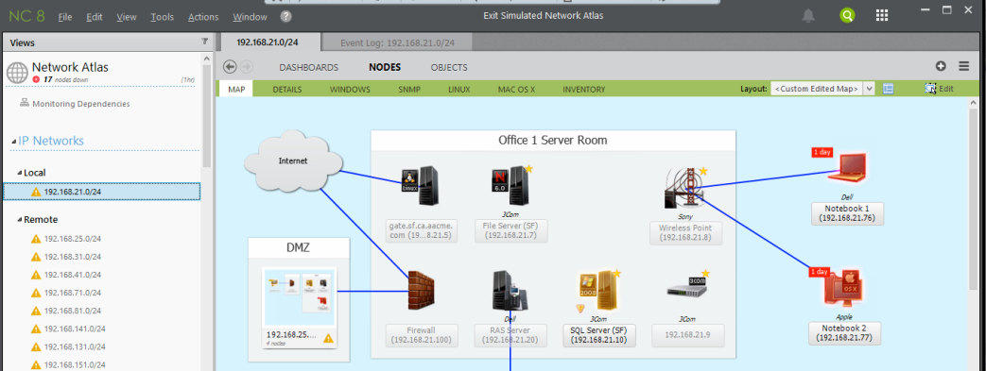The image size is (986, 371).
Task: Click the Firewall (192.168.21.100) label
Action: (x=422, y=335)
